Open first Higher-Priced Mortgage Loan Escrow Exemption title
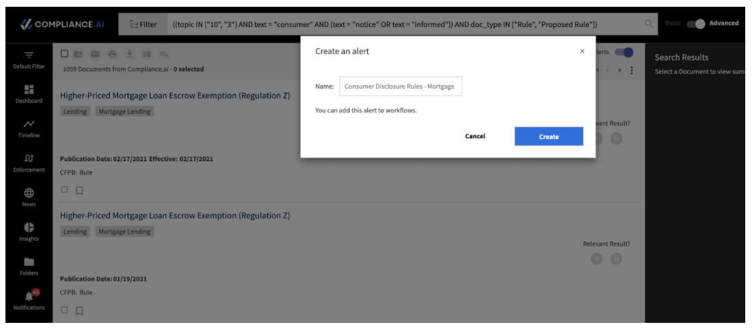The width and height of the screenshot is (752, 331). pos(175,95)
